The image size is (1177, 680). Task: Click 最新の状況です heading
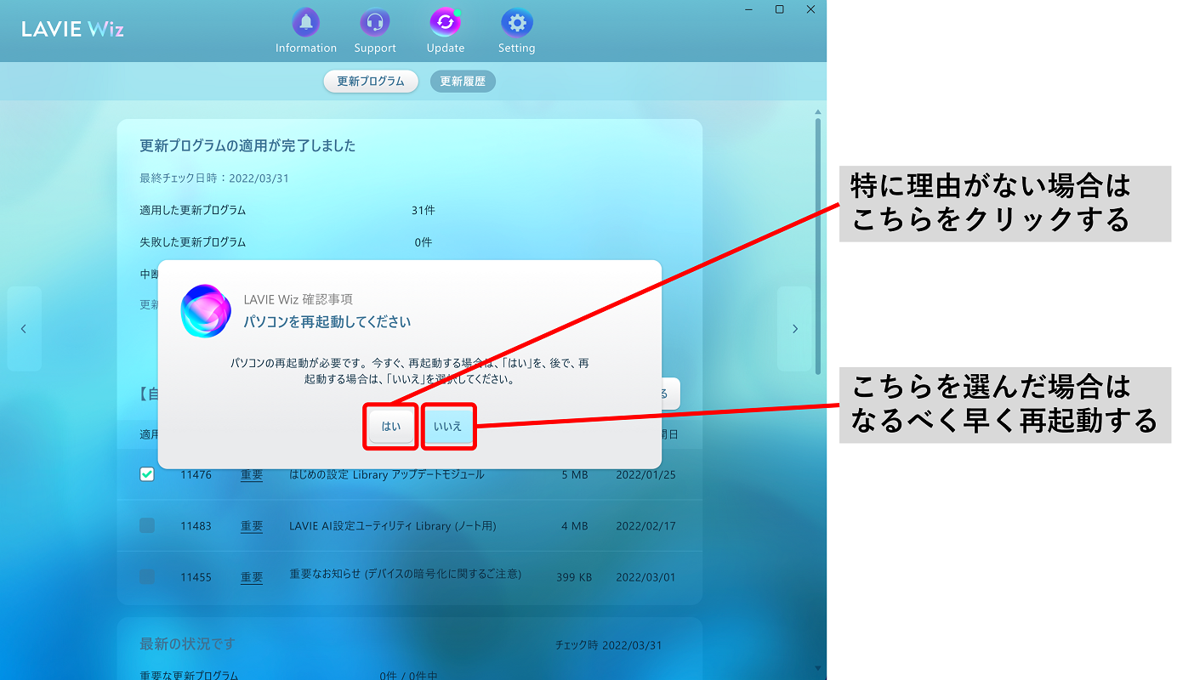pos(187,644)
